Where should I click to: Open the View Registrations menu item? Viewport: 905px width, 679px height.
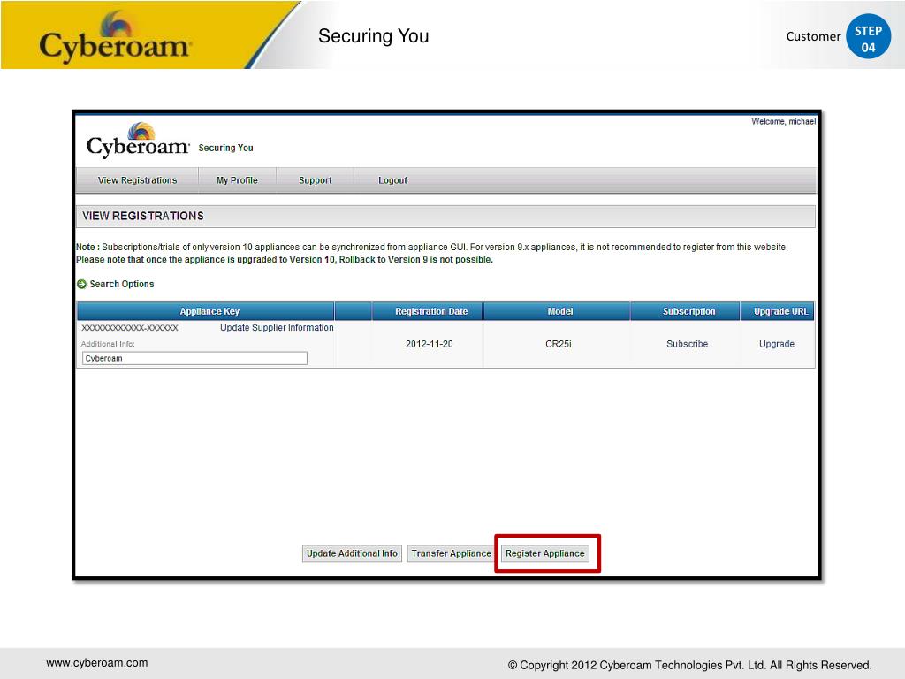click(137, 180)
